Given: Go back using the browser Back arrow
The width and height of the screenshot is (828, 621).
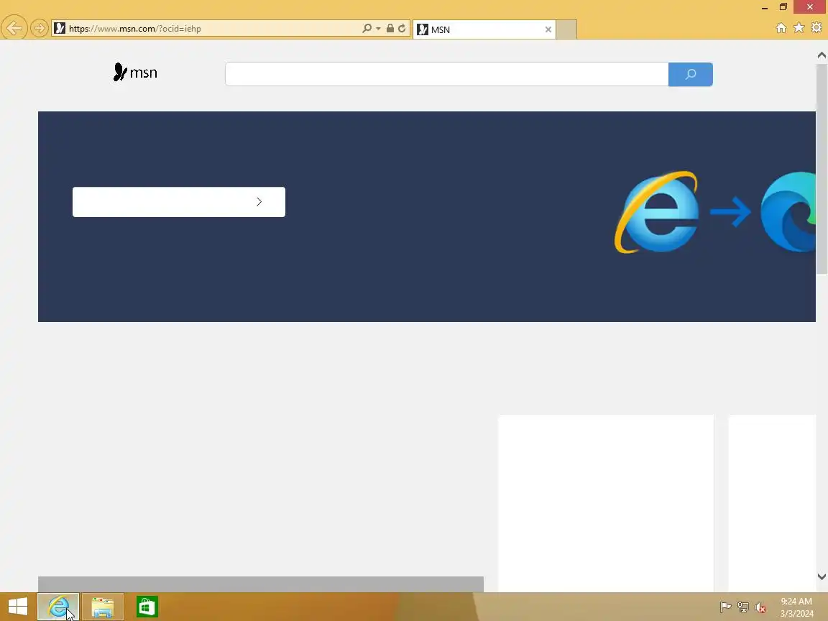Looking at the screenshot, I should (x=14, y=28).
